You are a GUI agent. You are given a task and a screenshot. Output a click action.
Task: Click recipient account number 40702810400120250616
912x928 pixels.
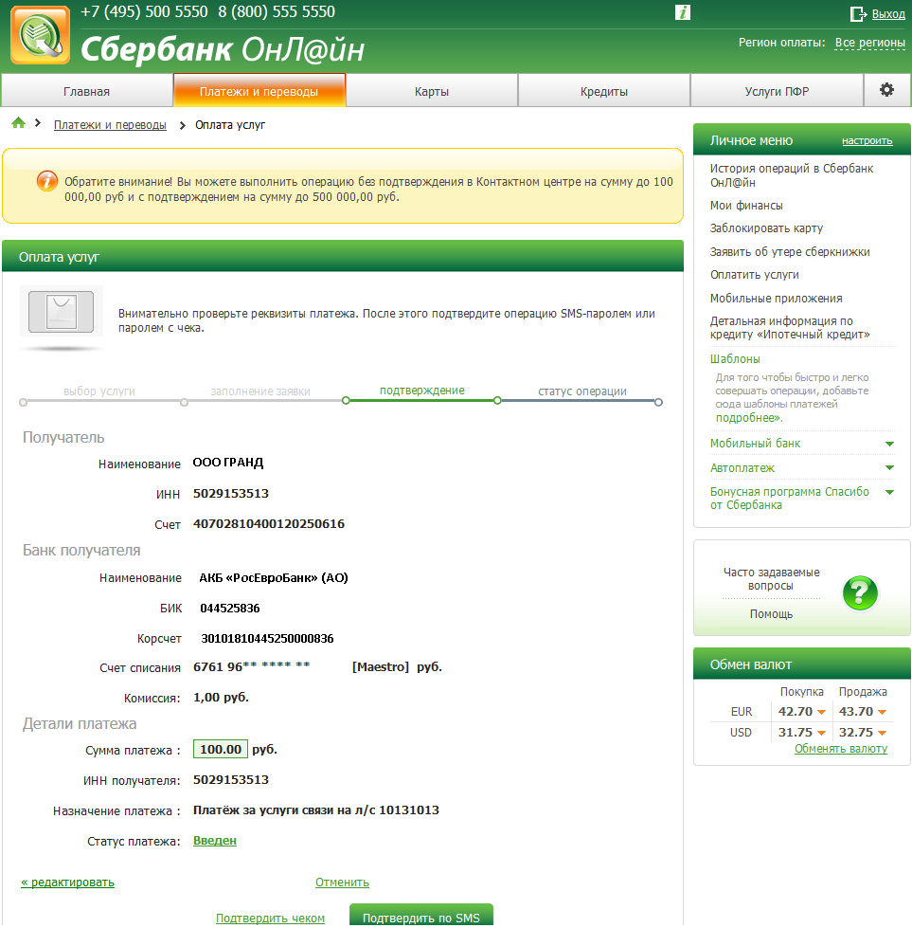269,524
